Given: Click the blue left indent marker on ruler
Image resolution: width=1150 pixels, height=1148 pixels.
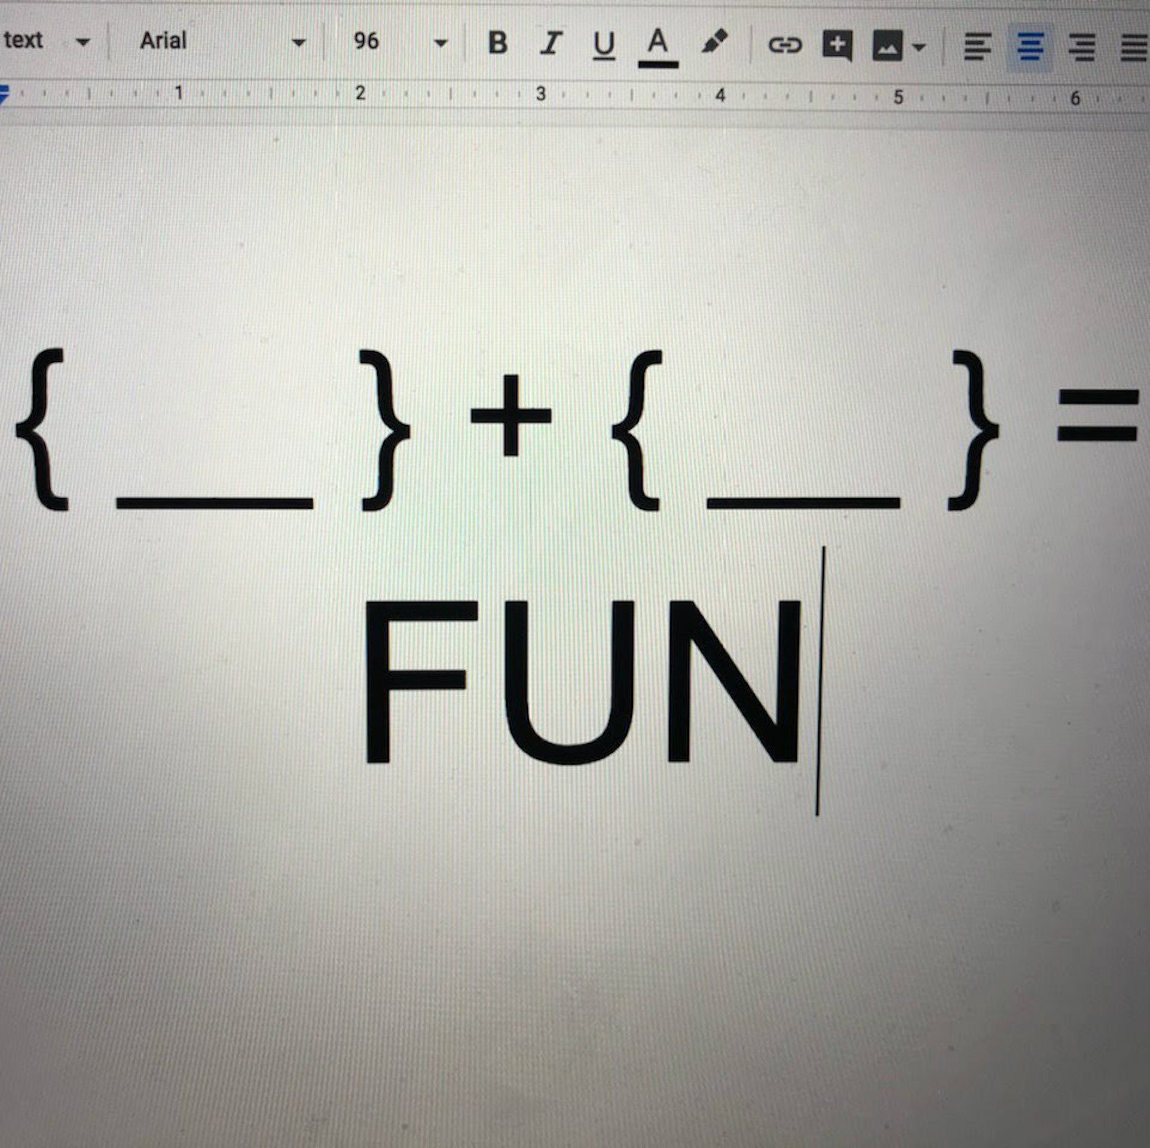Looking at the screenshot, I should pyautogui.click(x=4, y=94).
